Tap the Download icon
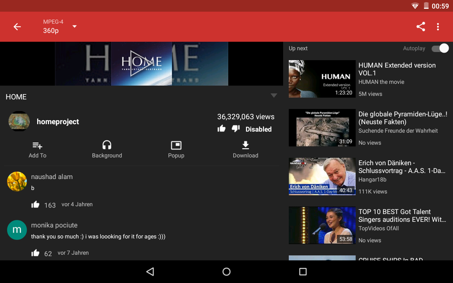This screenshot has height=283, width=453. [246, 145]
